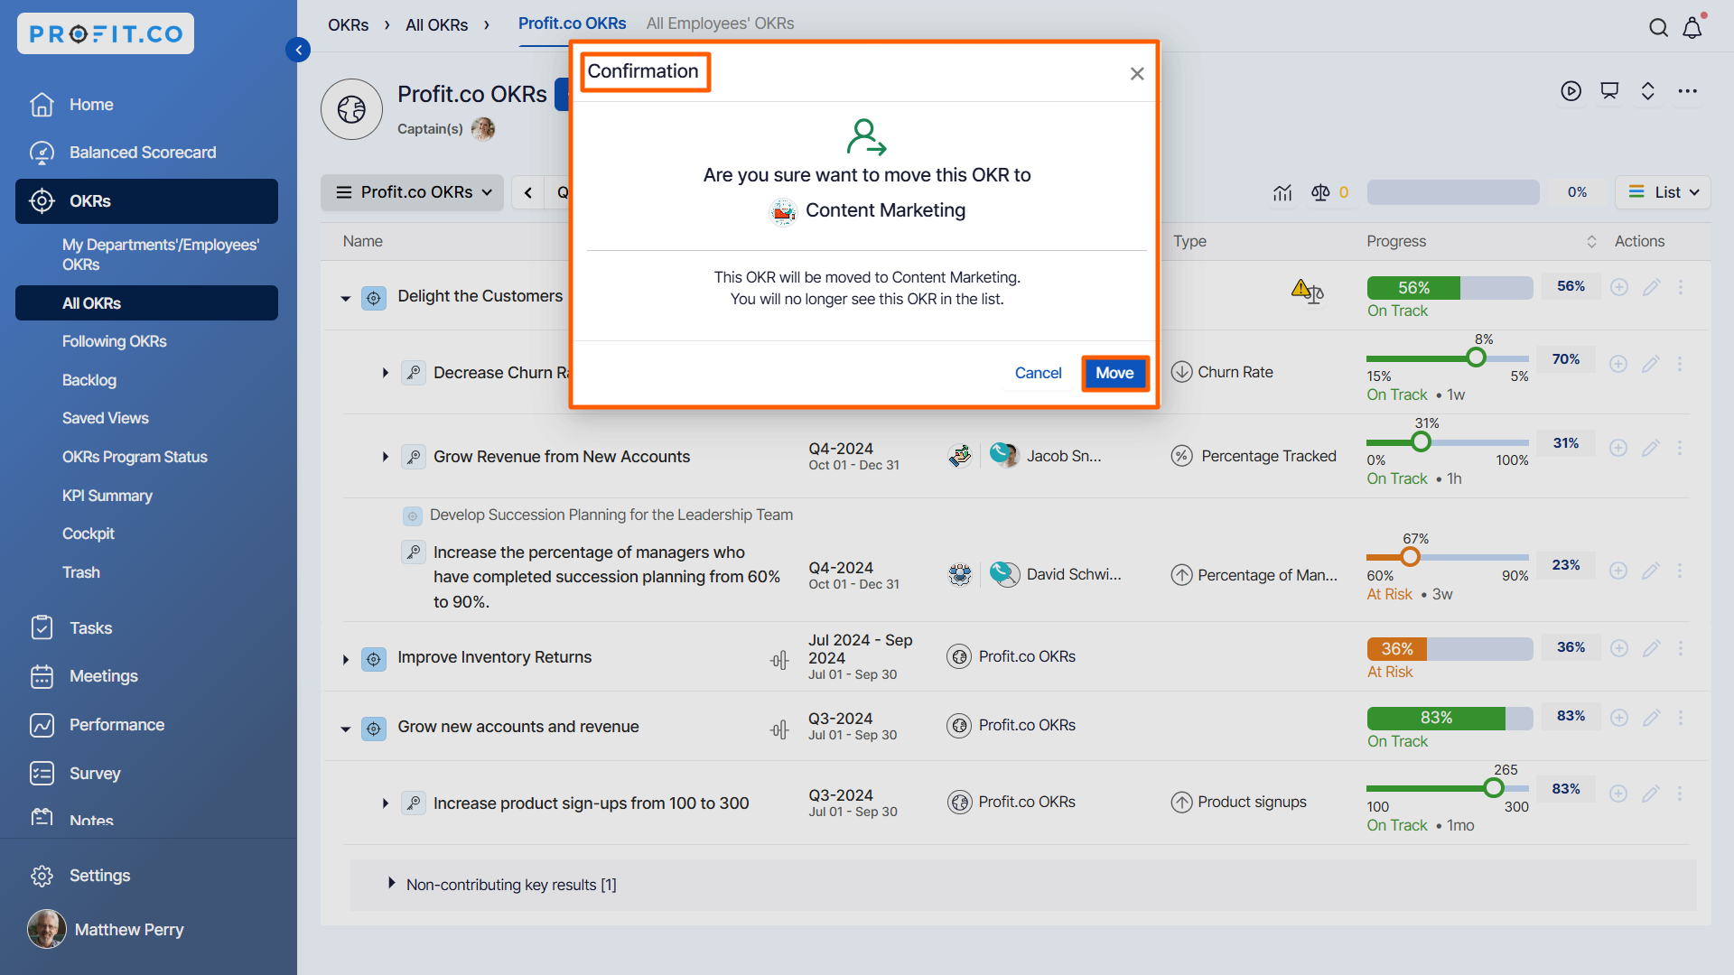Viewport: 1734px width, 975px height.
Task: Click pencil edit icon for Delight the Customers
Action: tap(1651, 287)
